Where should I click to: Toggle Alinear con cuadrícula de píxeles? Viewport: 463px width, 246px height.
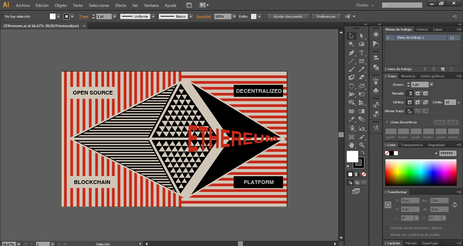tap(387, 235)
